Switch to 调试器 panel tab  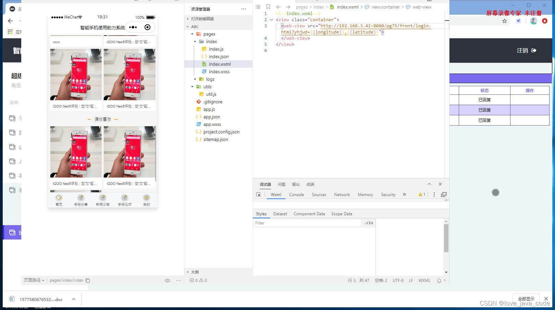coord(265,184)
